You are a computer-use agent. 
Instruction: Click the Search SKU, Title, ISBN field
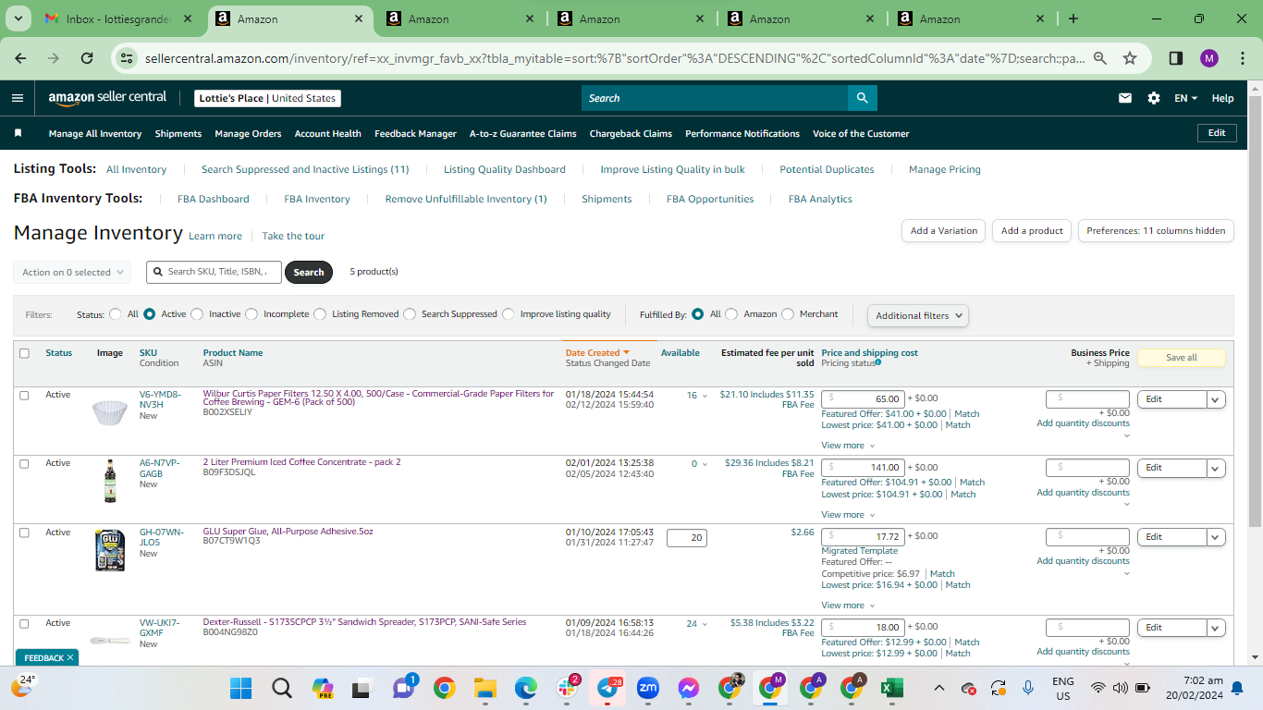pyautogui.click(x=214, y=272)
